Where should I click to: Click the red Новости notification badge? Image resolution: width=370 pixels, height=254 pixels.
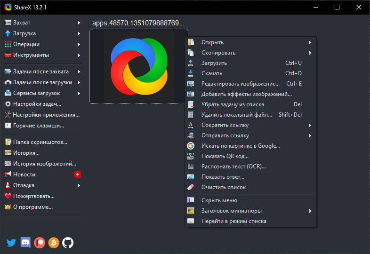coord(77,175)
